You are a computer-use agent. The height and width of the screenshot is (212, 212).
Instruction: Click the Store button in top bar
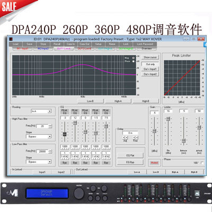click(43, 44)
